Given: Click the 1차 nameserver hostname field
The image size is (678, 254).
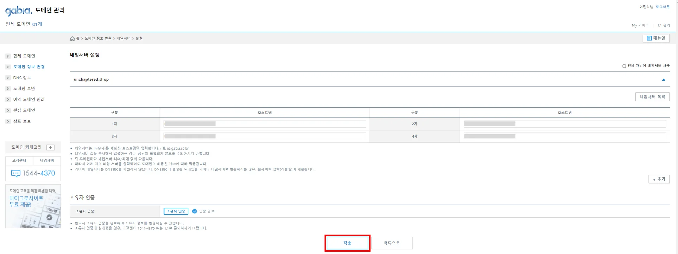Looking at the screenshot, I should click(265, 124).
